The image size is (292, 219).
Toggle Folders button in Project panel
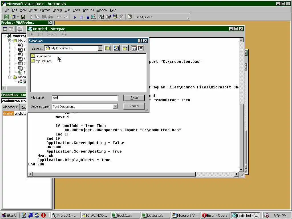coord(20,29)
